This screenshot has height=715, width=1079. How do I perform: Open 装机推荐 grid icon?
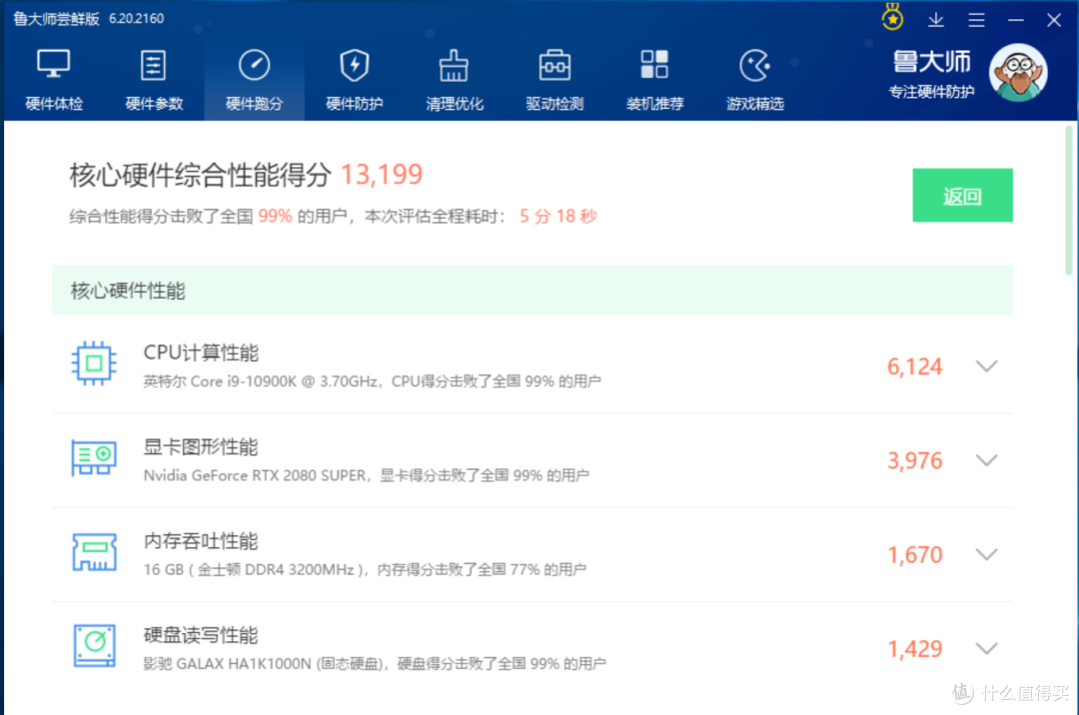coord(654,64)
